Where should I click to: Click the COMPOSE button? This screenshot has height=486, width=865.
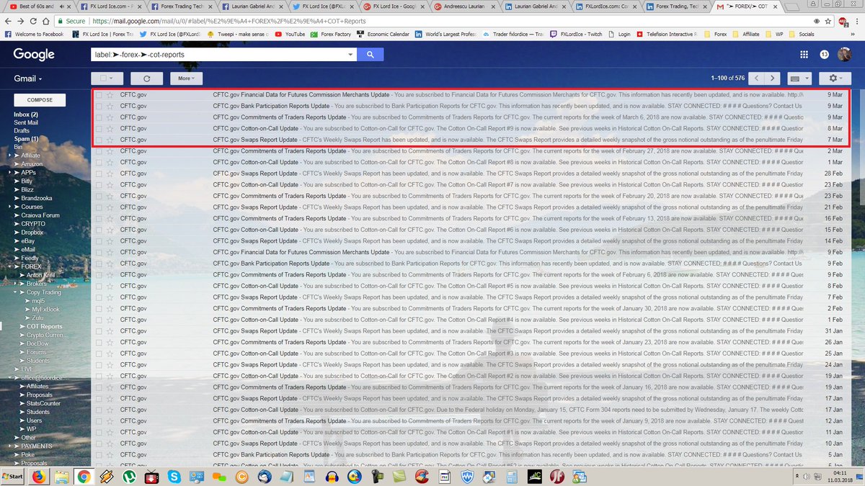(x=40, y=100)
